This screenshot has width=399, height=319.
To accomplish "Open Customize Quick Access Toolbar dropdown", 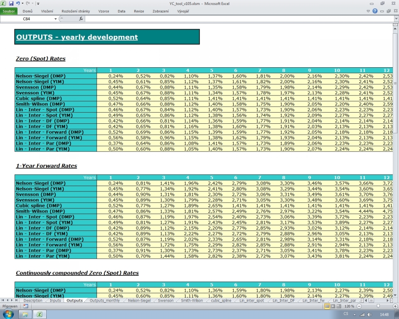I will 38,3.
